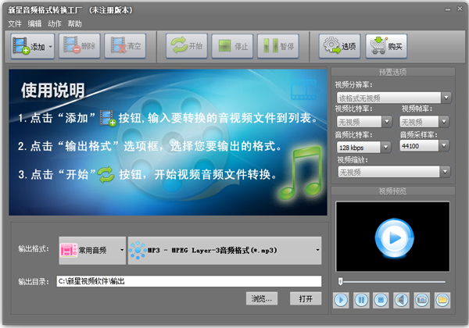This screenshot has width=469, height=328.
Task: Click the 打开 open folder button
Action: [x=305, y=299]
